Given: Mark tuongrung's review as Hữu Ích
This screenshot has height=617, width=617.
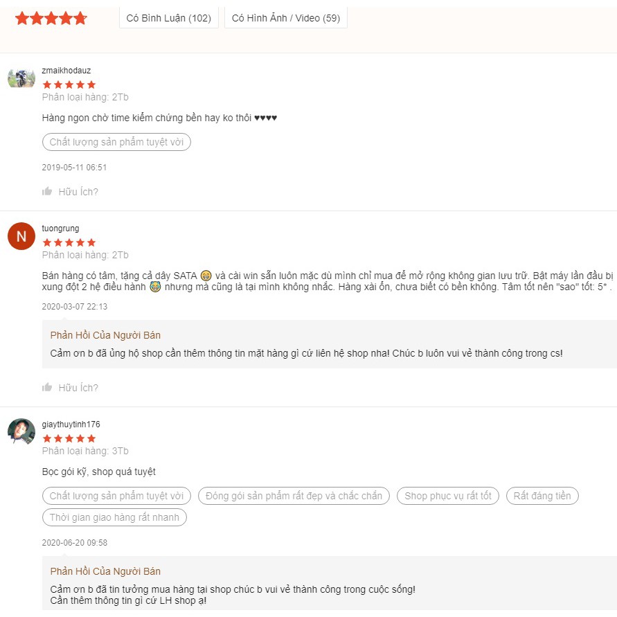Looking at the screenshot, I should (x=78, y=387).
